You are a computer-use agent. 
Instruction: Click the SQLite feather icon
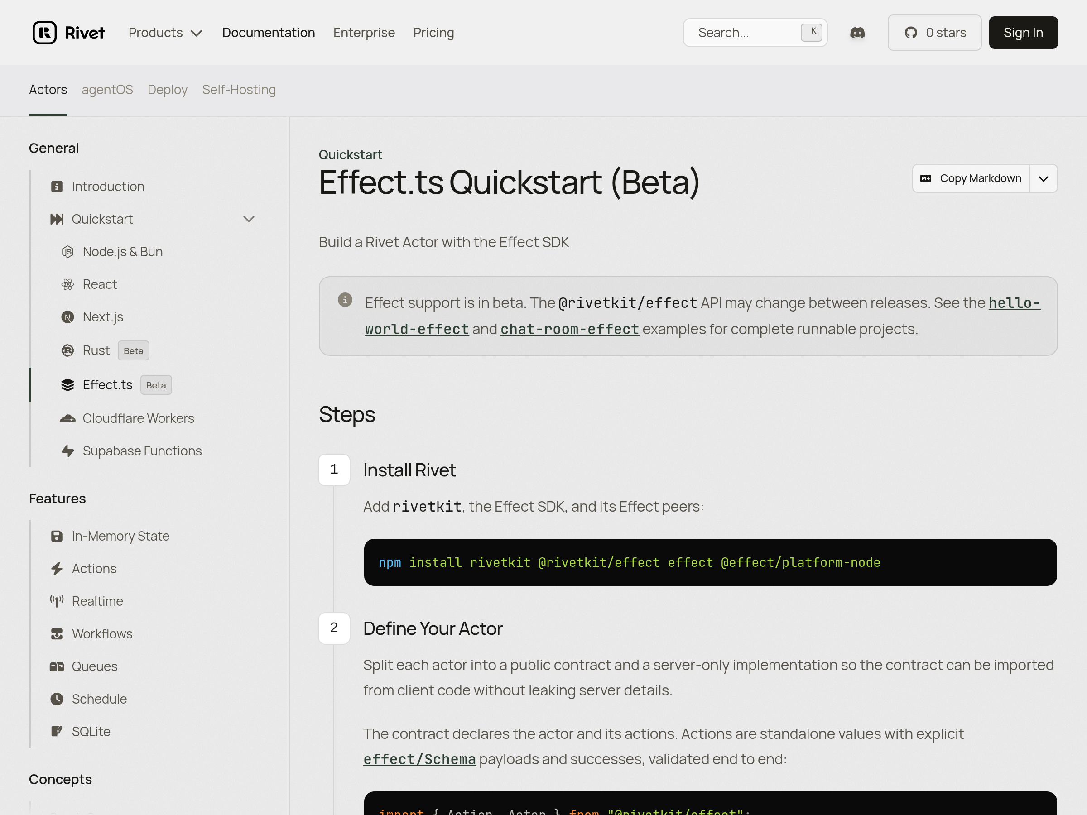pos(57,732)
